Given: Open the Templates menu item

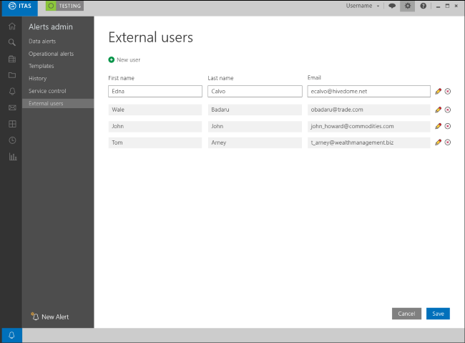Looking at the screenshot, I should tap(41, 66).
